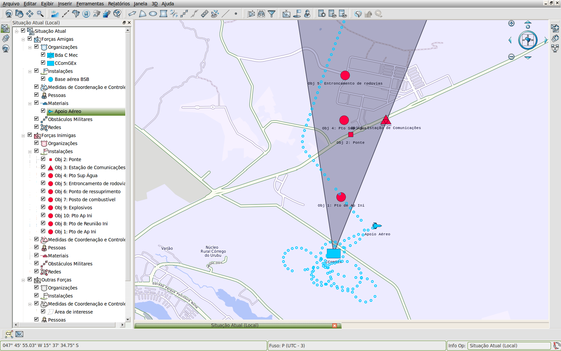Open the envelope messages icon at bottom
The width and height of the screenshot is (561, 351).
pos(19,334)
